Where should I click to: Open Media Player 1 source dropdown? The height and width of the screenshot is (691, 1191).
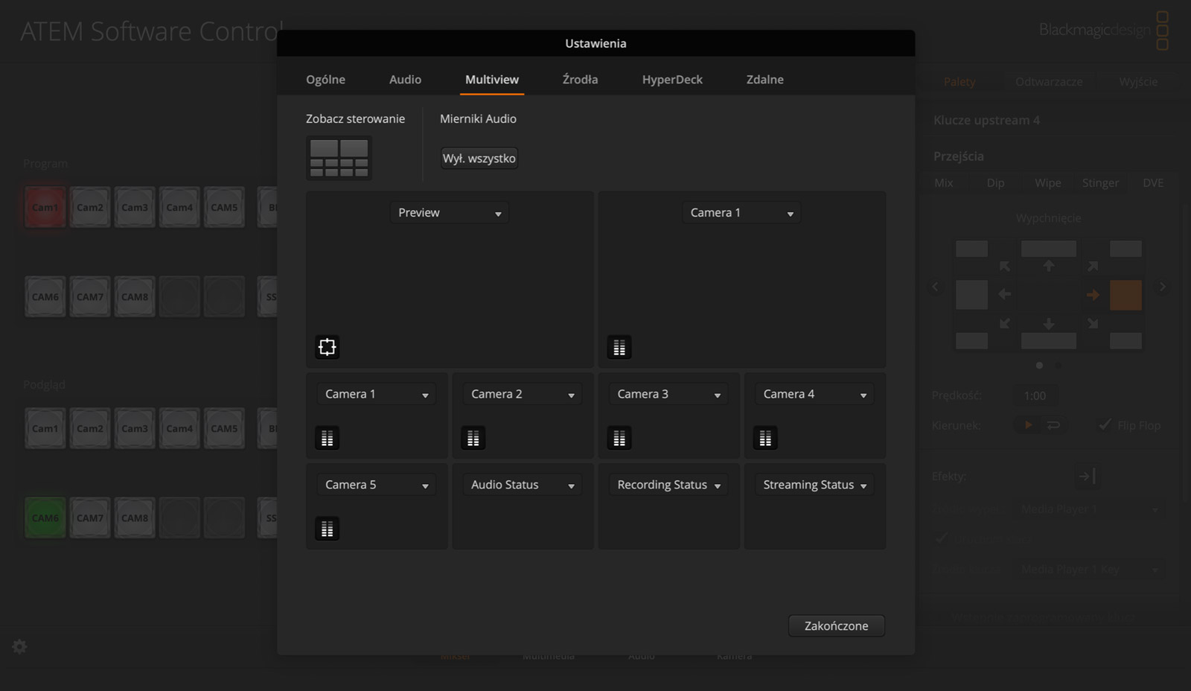[1090, 509]
